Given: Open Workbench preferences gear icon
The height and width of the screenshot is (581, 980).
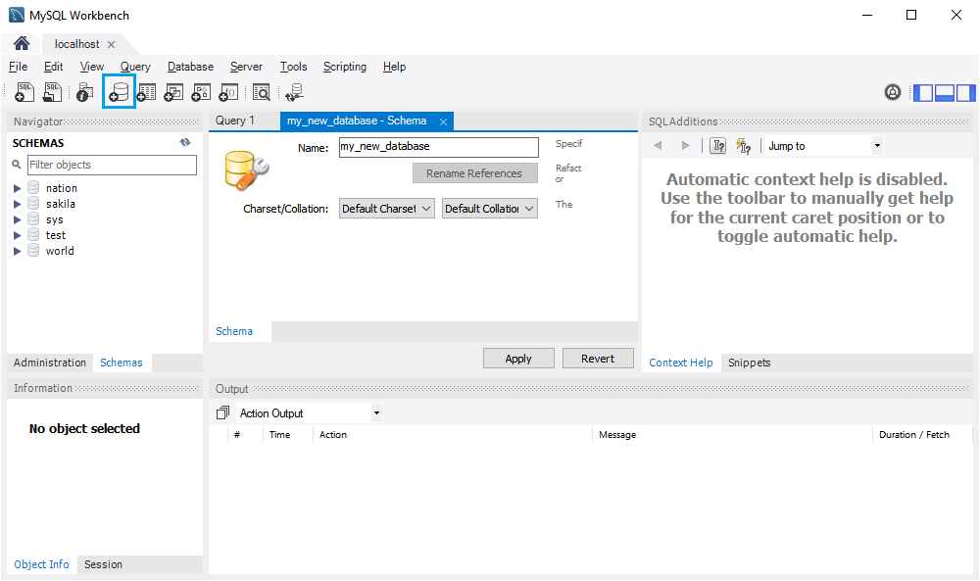Looking at the screenshot, I should 893,92.
